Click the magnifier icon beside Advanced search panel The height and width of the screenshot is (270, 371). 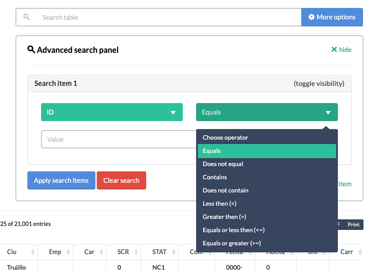30,50
